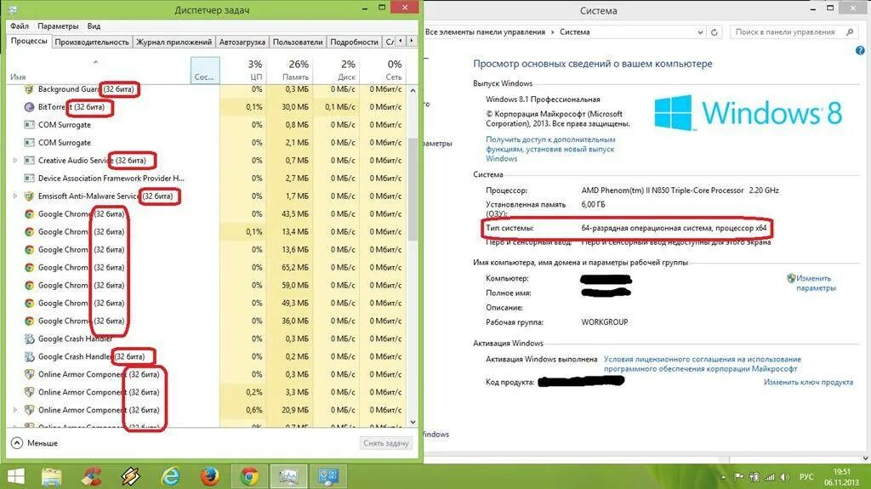
Task: Click Online Armor Component icon, 20,9 МБ row
Action: (x=30, y=410)
